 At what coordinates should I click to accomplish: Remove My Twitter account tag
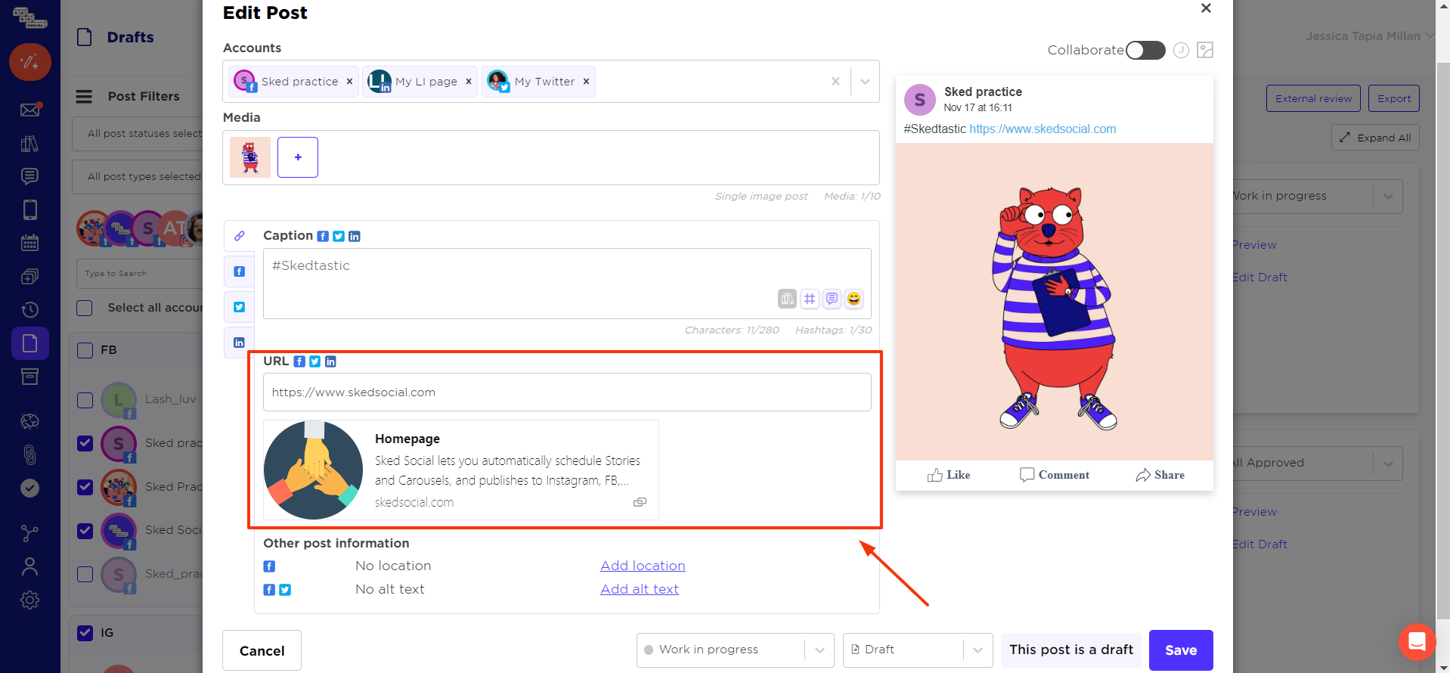click(586, 82)
